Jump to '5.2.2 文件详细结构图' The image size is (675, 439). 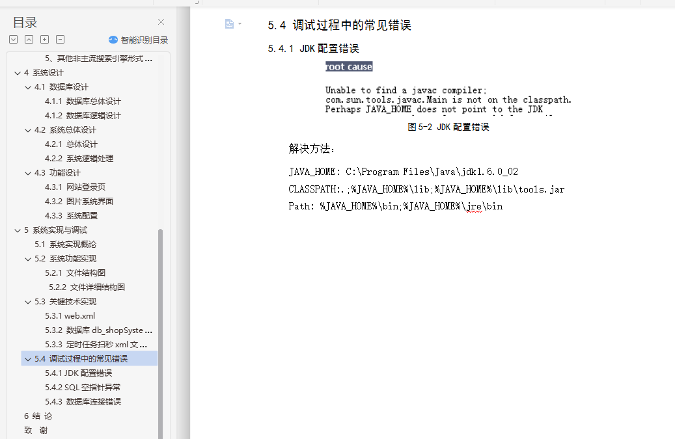point(87,287)
